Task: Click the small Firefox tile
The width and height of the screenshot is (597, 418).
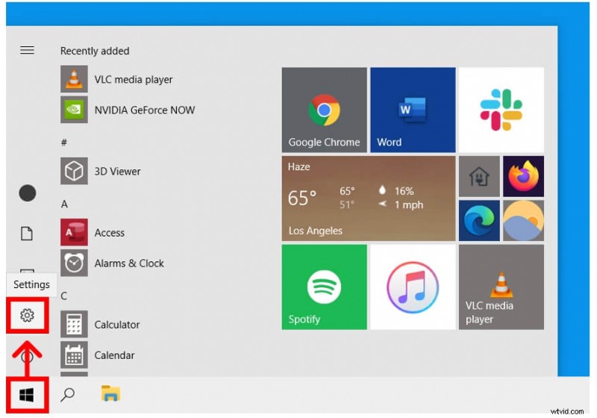Action: click(x=523, y=176)
